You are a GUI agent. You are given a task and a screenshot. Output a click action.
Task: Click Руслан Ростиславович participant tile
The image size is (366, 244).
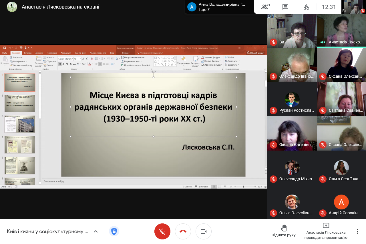[x=292, y=99]
